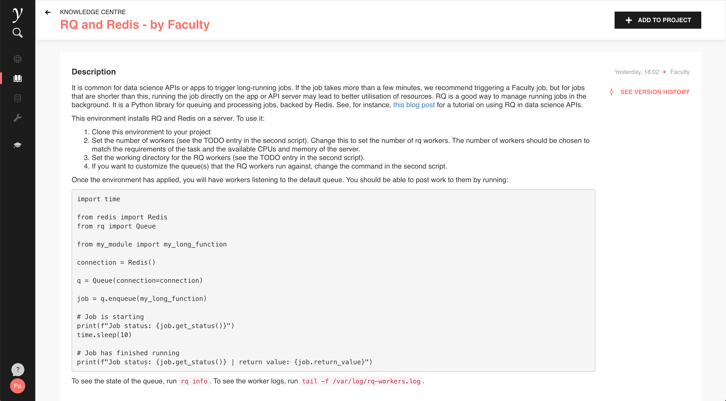Click See Version History link
Viewport: 726px width, 401px height.
point(654,92)
